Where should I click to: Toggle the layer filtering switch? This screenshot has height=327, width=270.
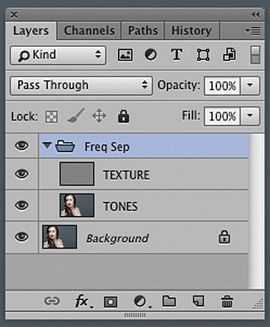point(255,55)
